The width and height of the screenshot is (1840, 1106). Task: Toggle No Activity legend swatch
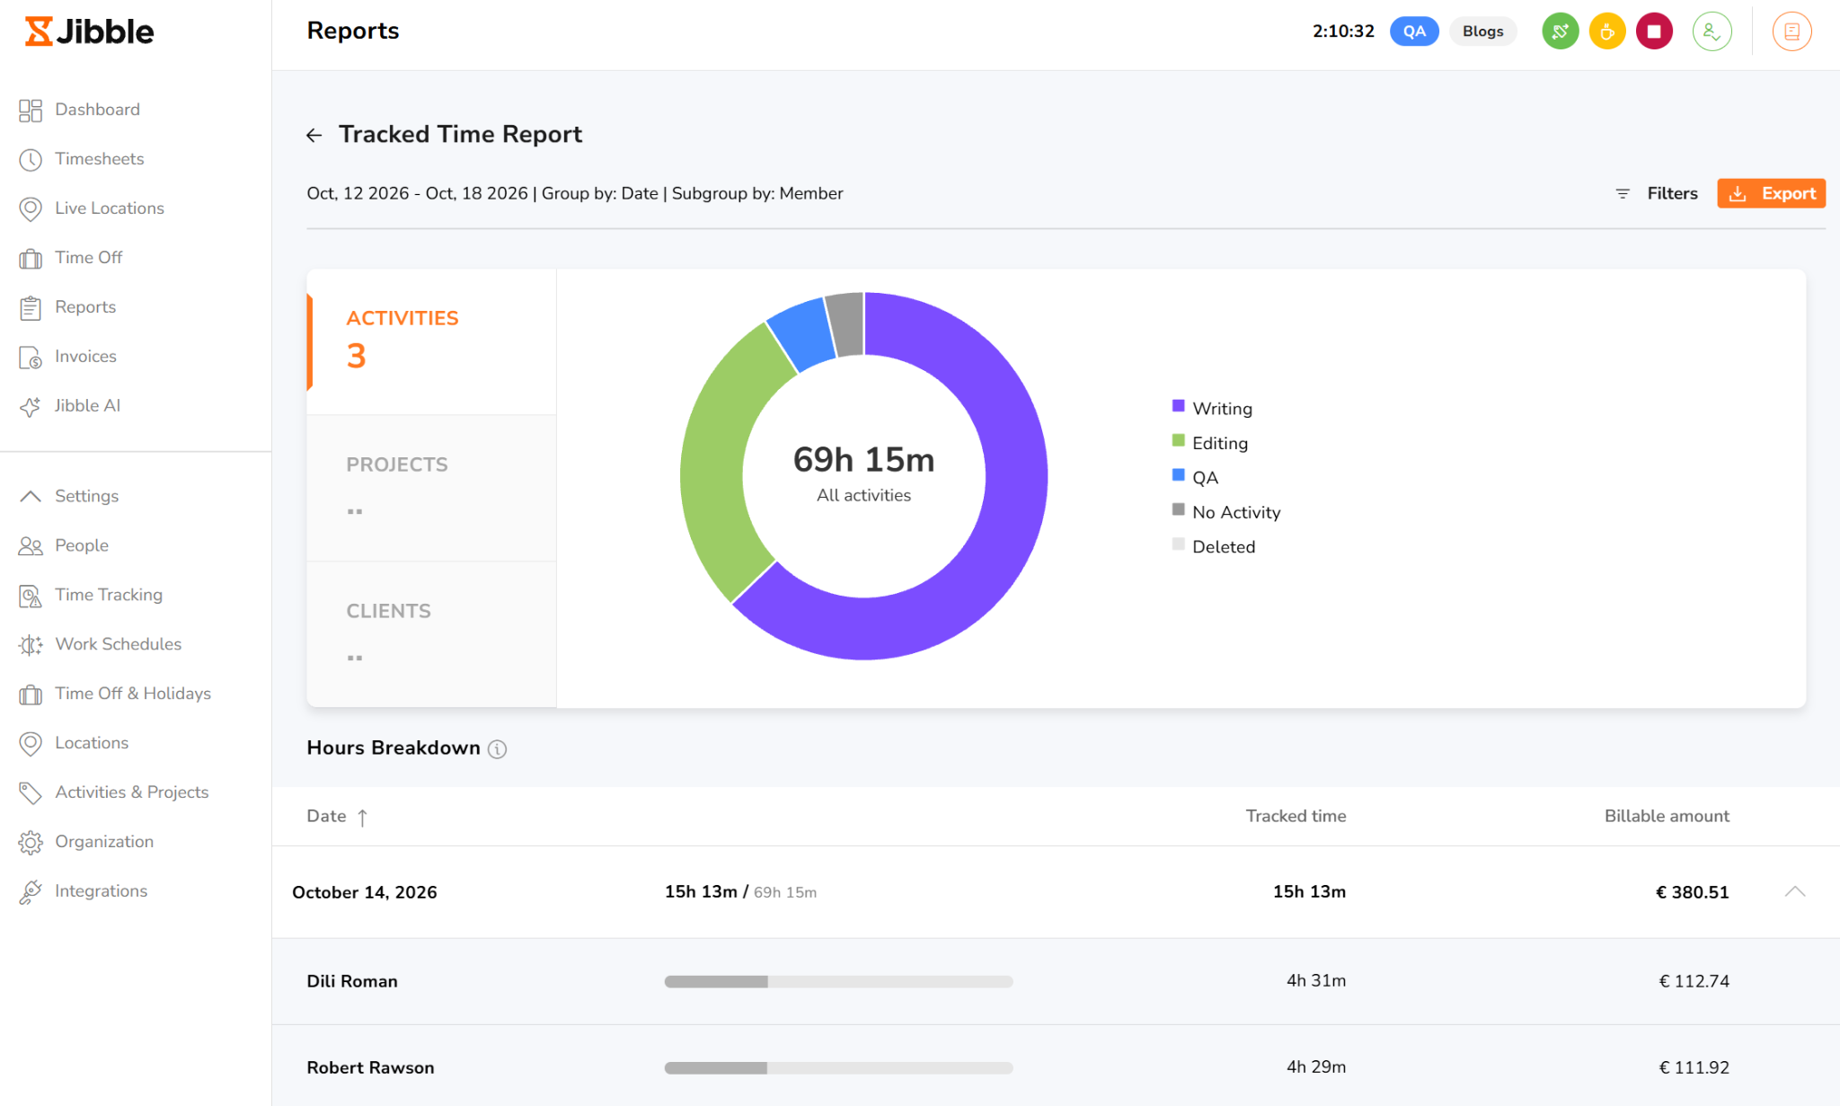[1178, 509]
